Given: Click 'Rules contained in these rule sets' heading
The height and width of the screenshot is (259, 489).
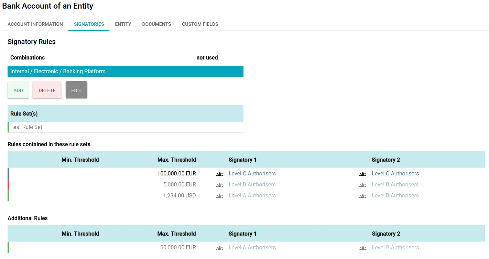Looking at the screenshot, I should click(x=49, y=144).
